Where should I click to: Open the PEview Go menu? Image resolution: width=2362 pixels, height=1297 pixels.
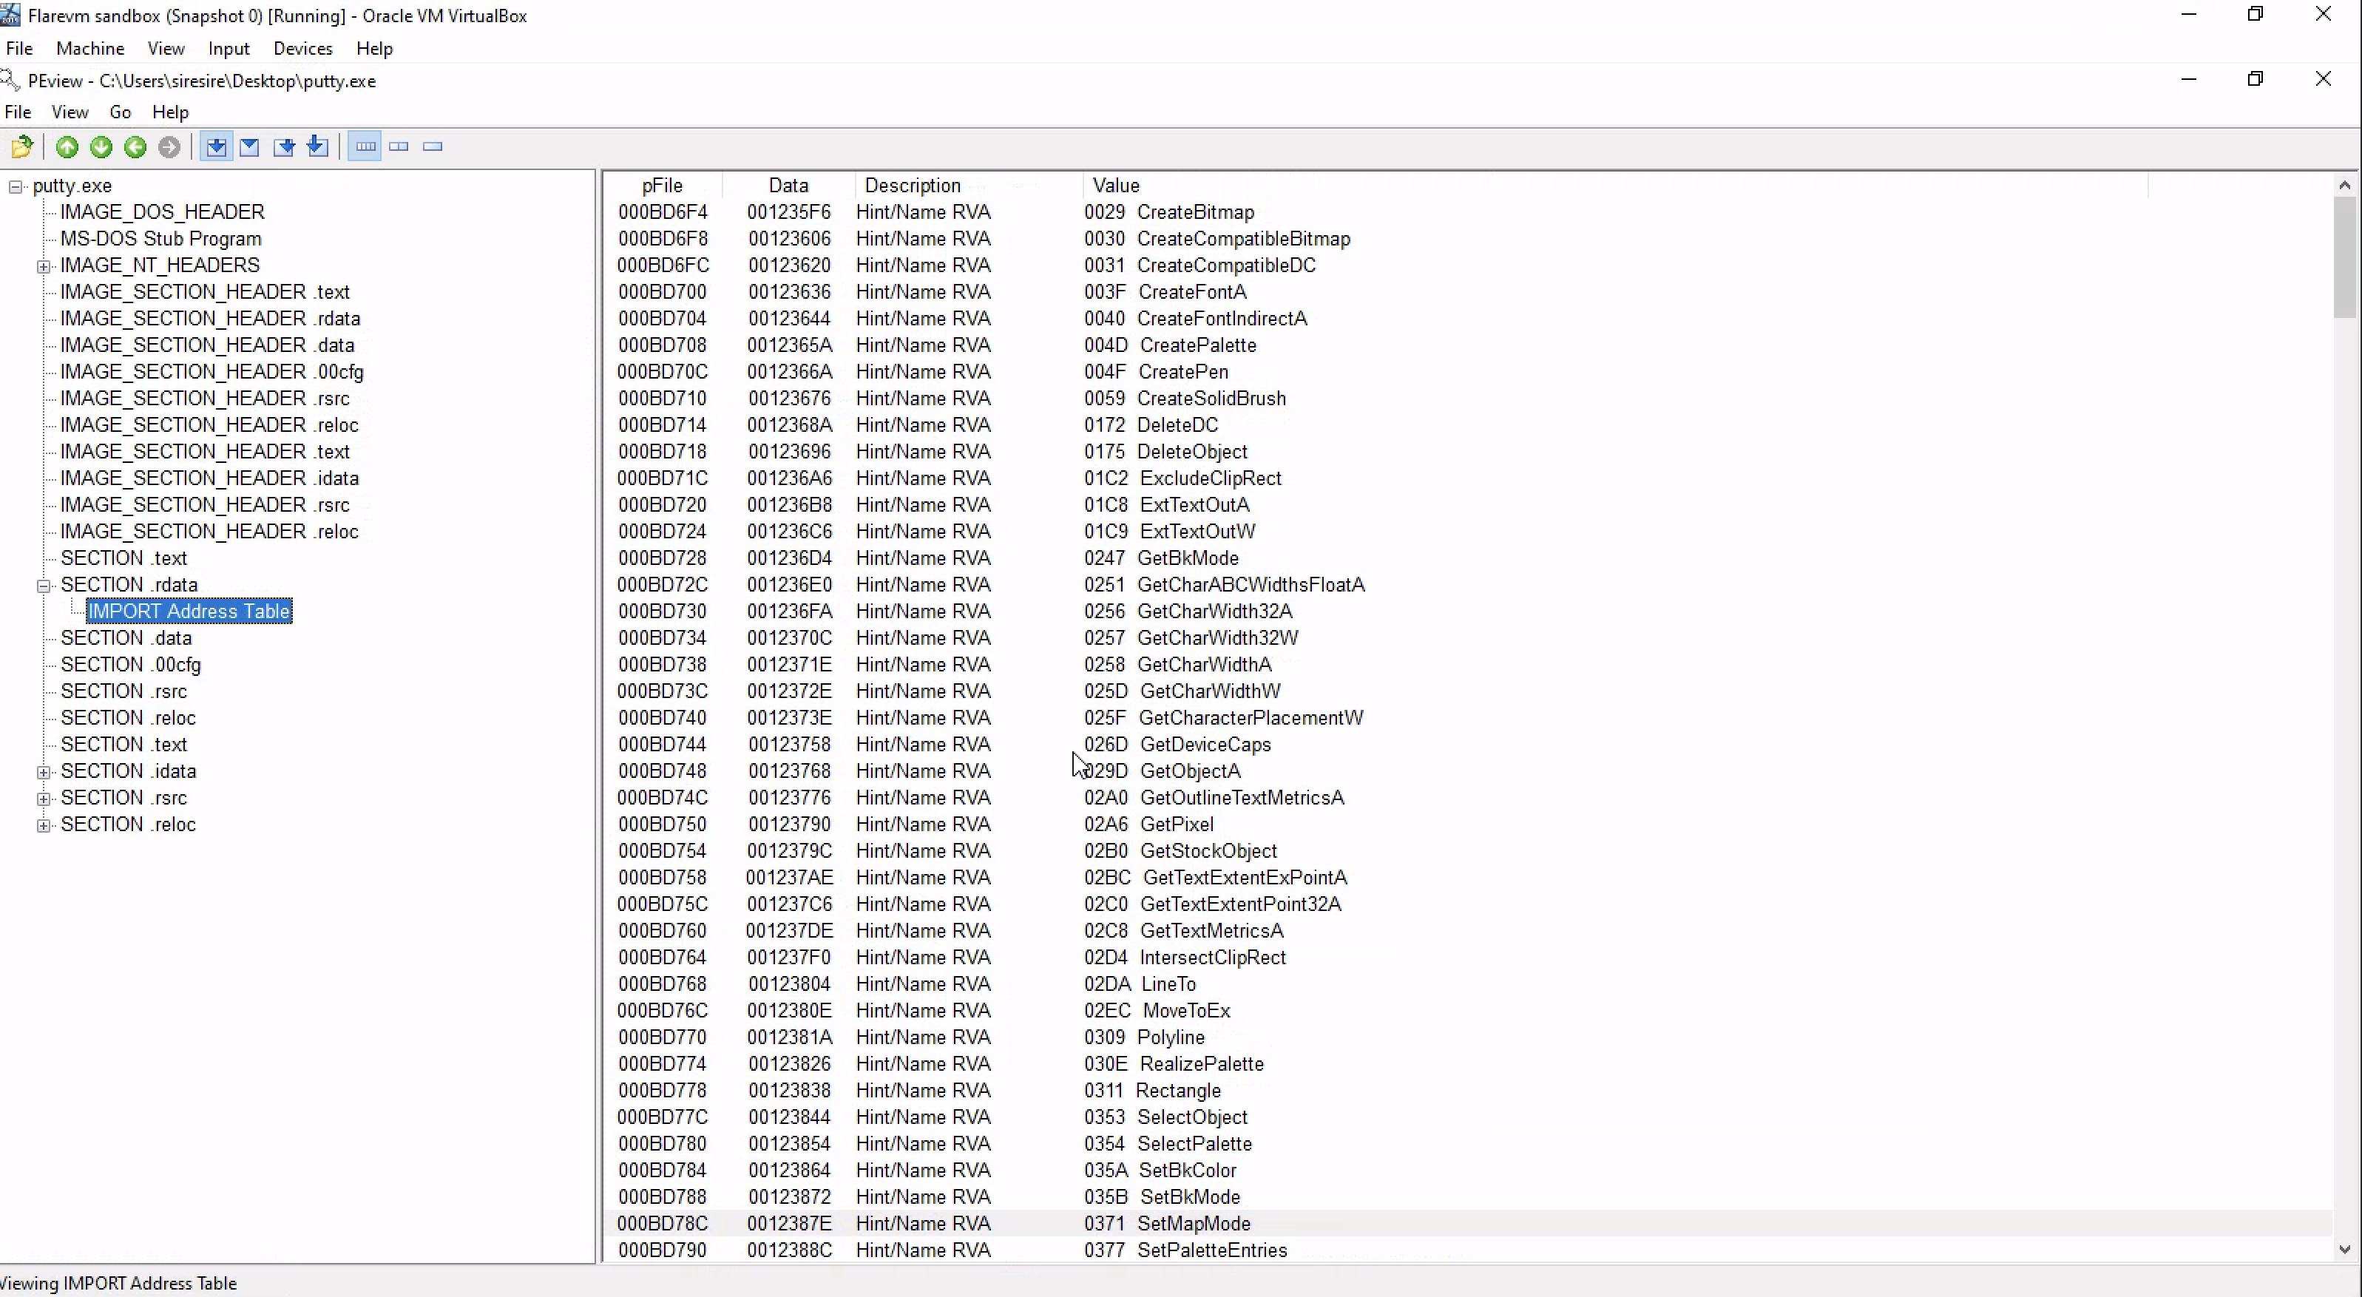point(120,112)
